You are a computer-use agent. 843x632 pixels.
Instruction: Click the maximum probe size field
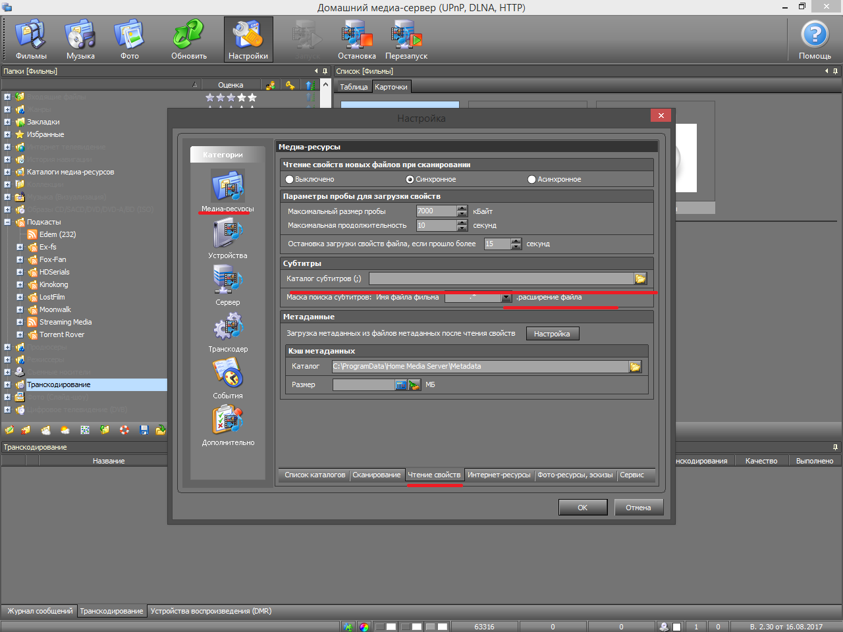436,211
